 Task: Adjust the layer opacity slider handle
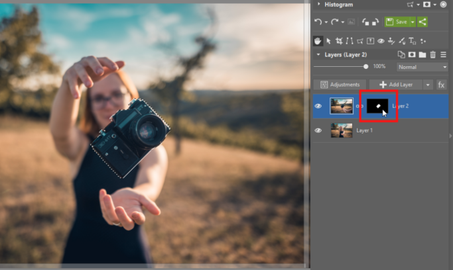pos(365,67)
